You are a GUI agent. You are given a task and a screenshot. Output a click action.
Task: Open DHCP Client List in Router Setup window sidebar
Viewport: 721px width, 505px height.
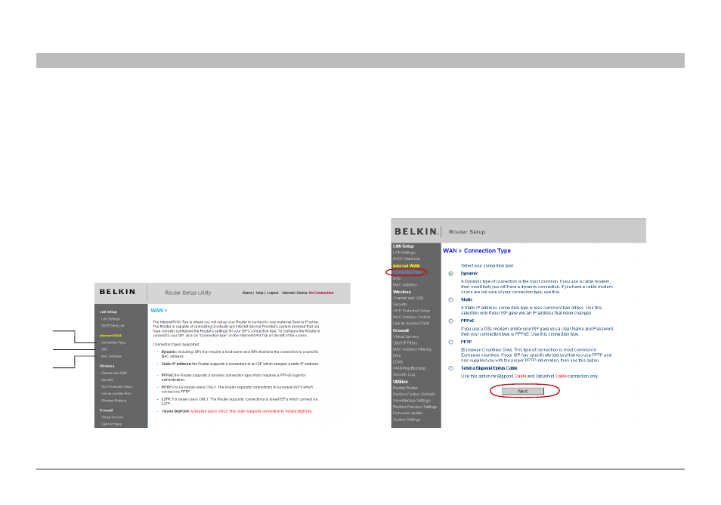pyautogui.click(x=407, y=259)
